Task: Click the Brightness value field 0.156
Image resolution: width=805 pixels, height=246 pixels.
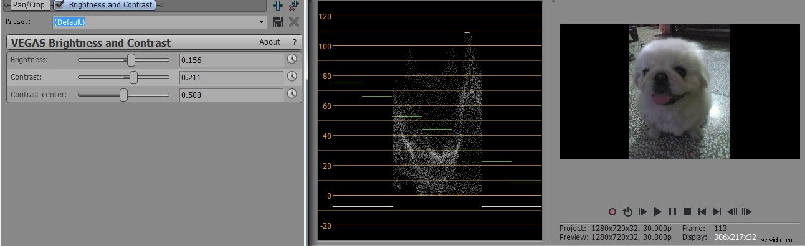Action: click(231, 60)
